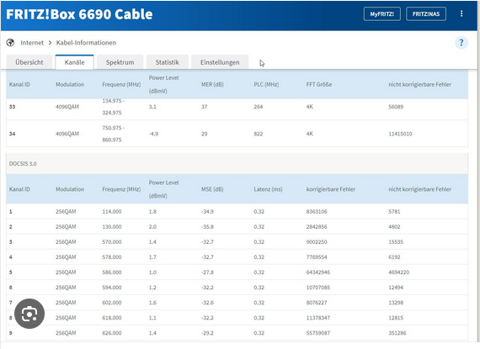480x349 pixels.
Task: Click the globe icon beside Internet
Action: 10,43
